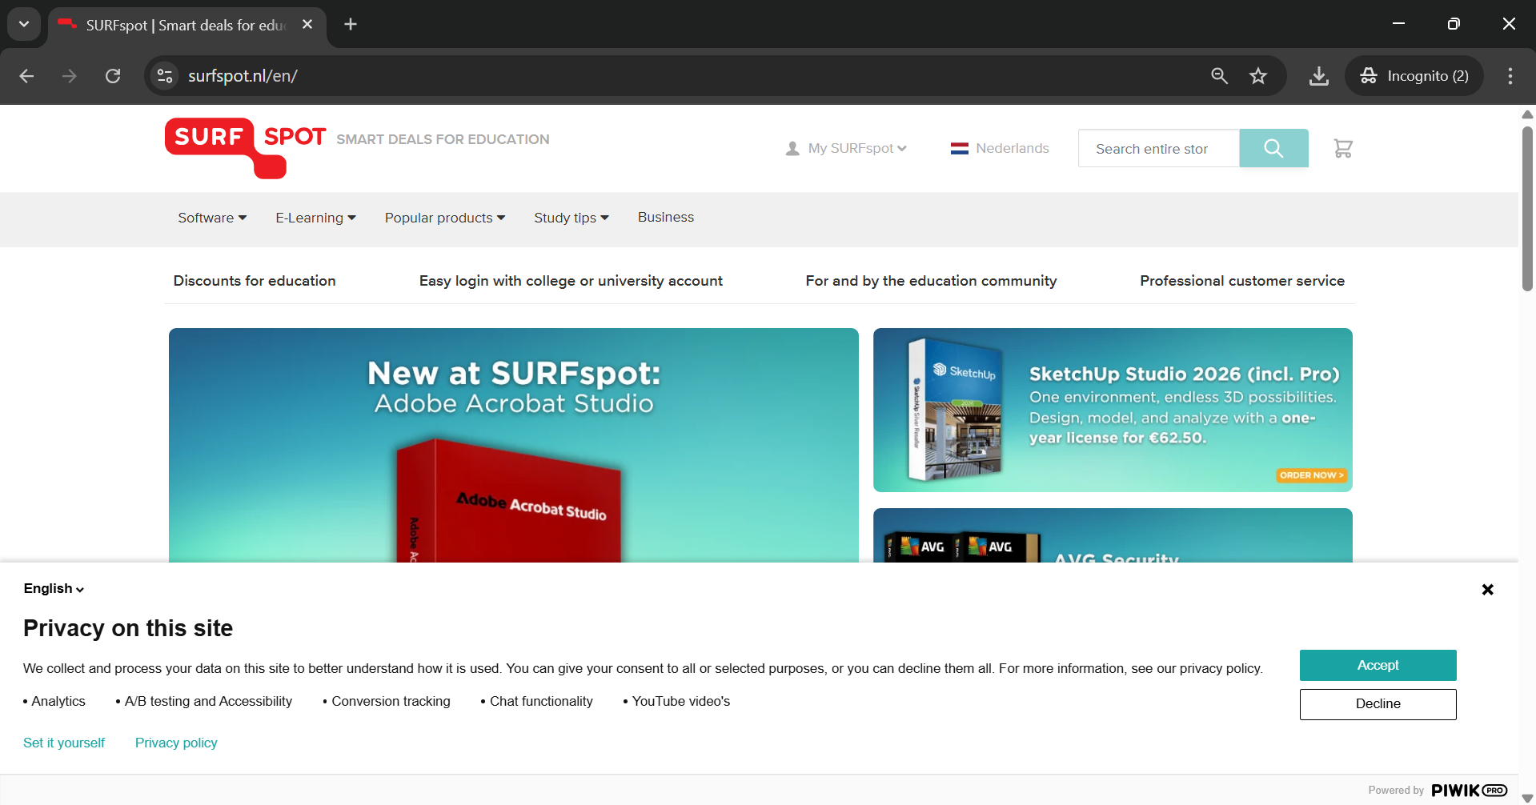The image size is (1536, 805).
Task: Select the Business menu item
Action: pyautogui.click(x=665, y=218)
